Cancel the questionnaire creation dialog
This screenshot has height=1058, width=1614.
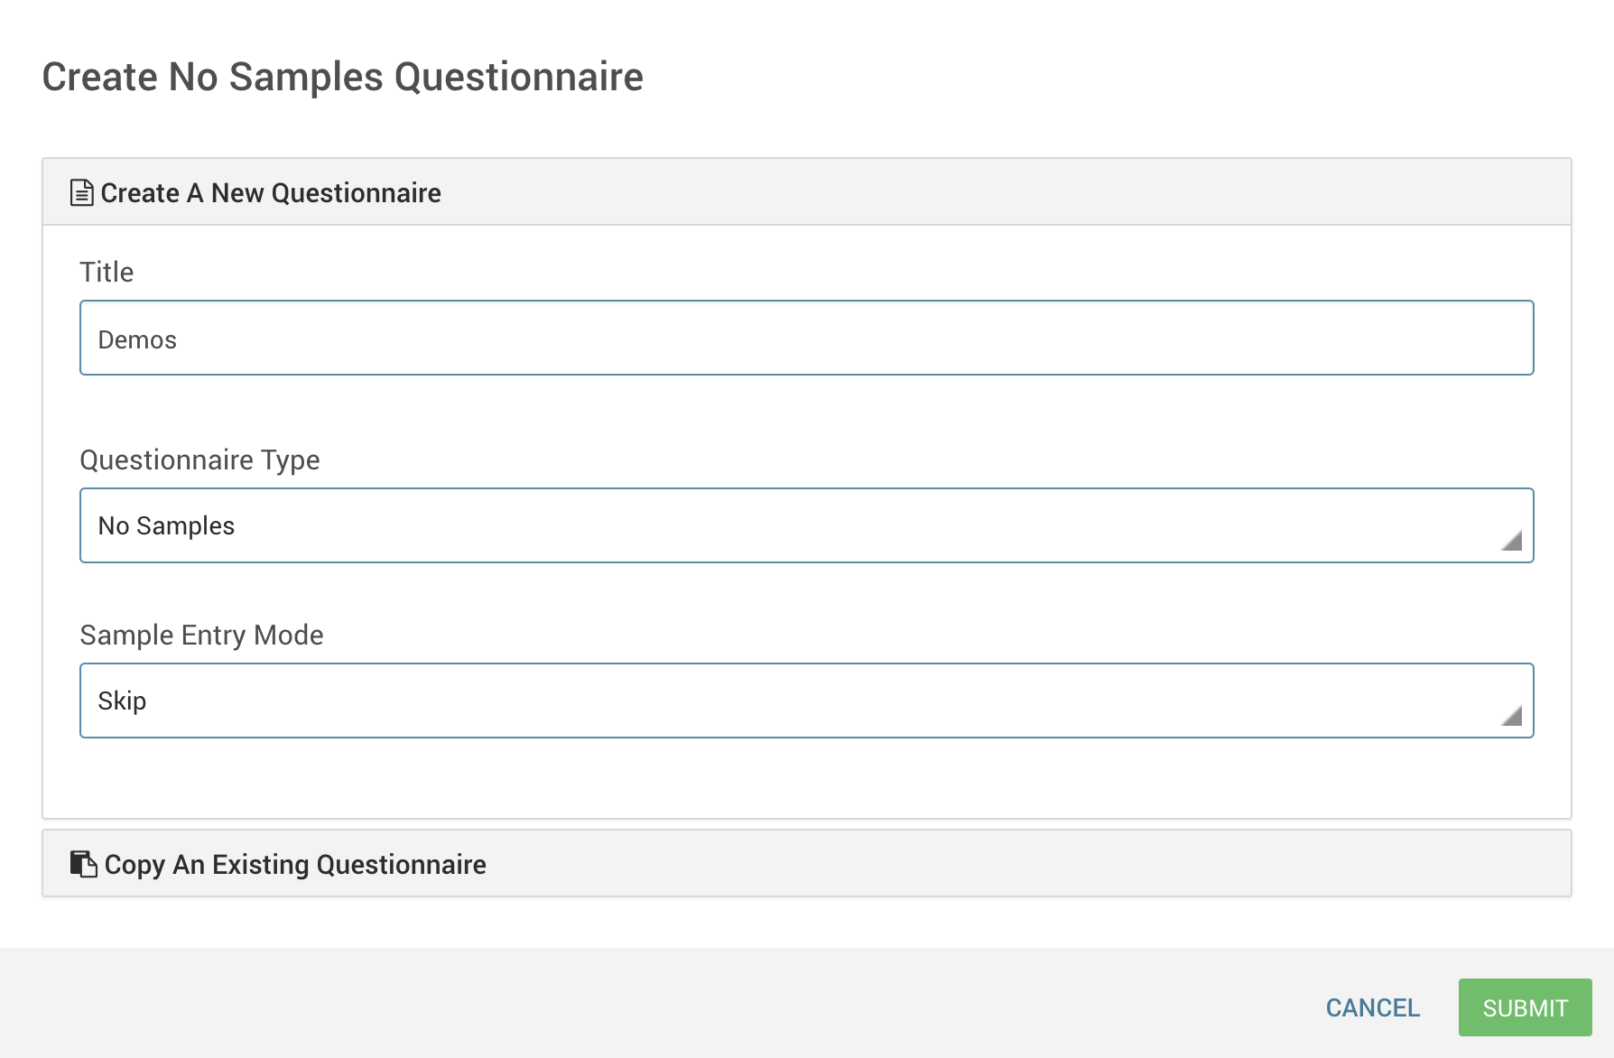[1372, 1007]
